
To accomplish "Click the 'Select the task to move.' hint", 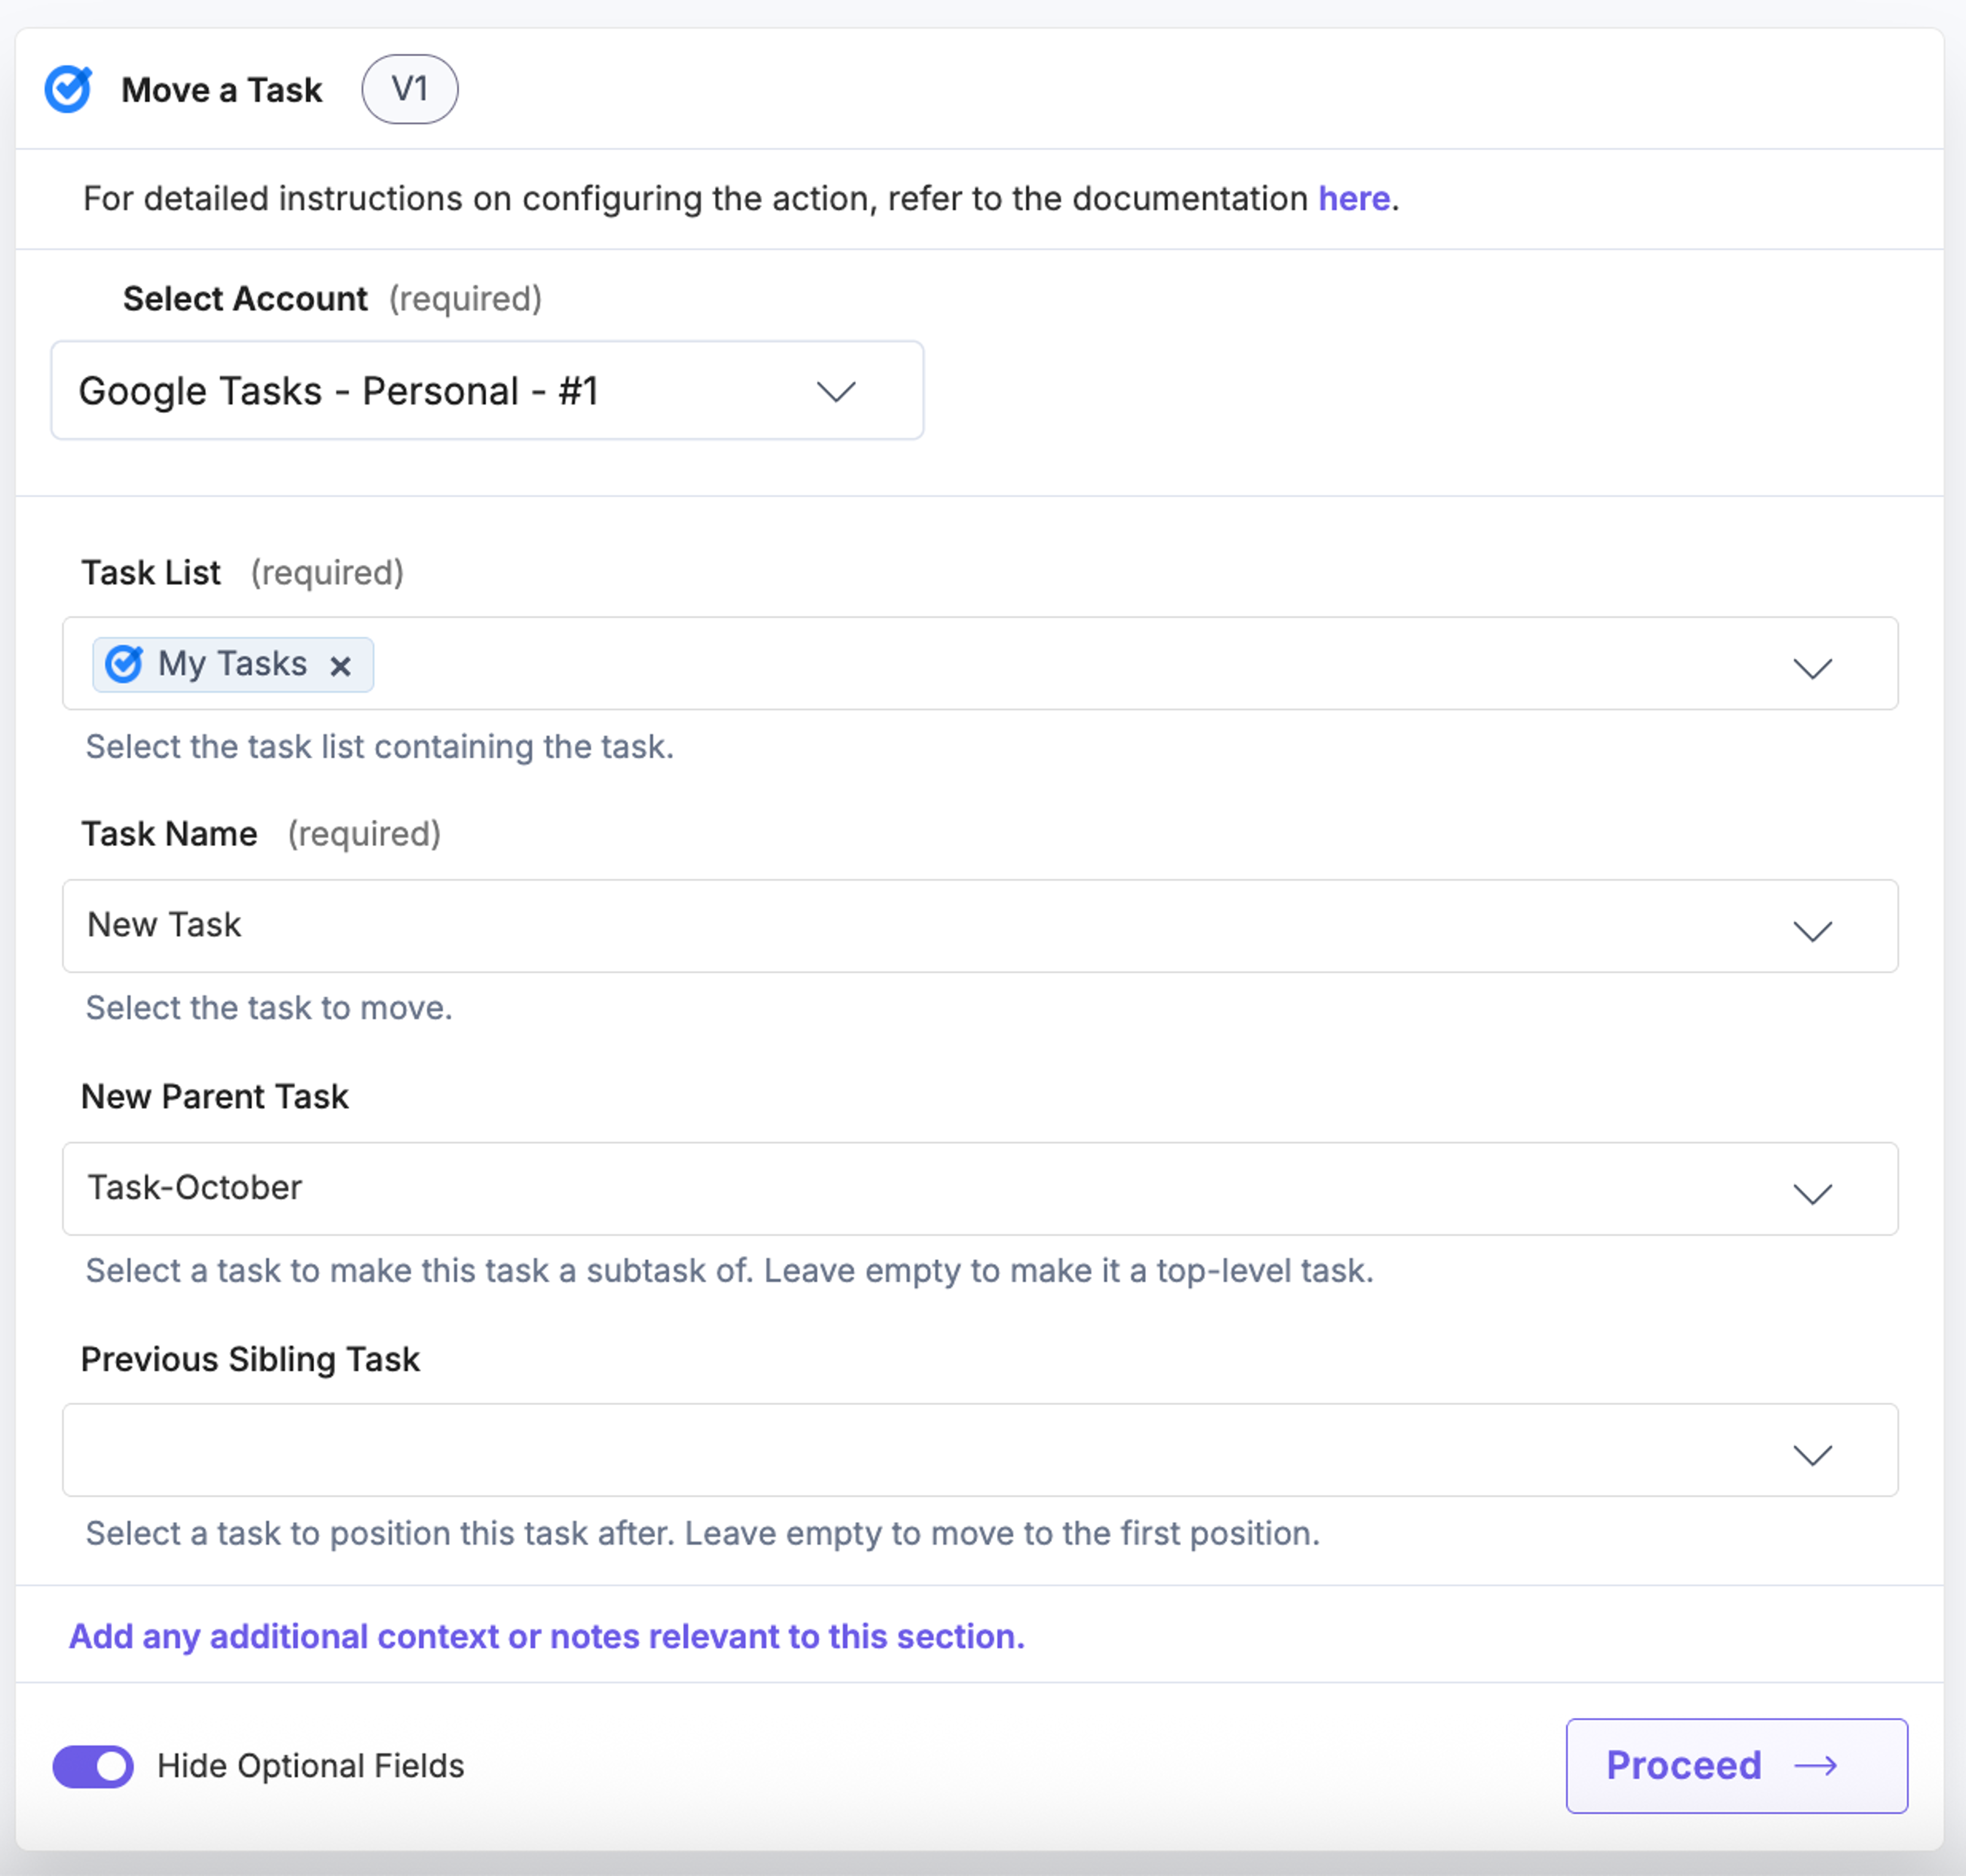I will click(x=269, y=1008).
